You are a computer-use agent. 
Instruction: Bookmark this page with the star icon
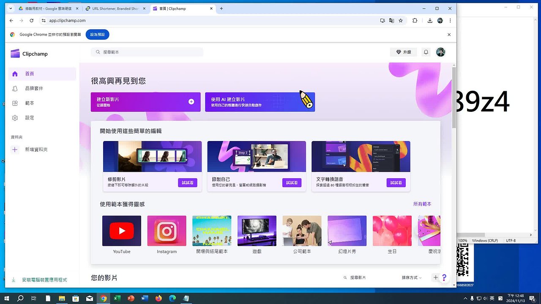tap(401, 20)
